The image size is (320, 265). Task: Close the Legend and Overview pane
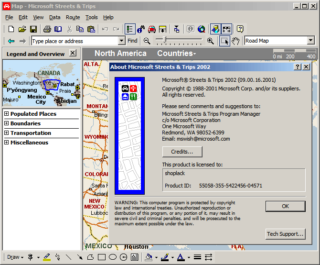point(73,53)
